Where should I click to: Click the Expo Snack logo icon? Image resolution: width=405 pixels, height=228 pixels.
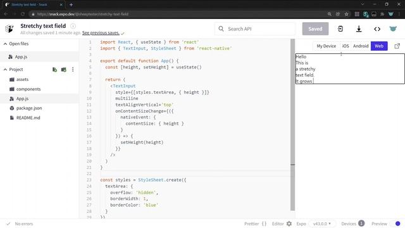(9, 28)
